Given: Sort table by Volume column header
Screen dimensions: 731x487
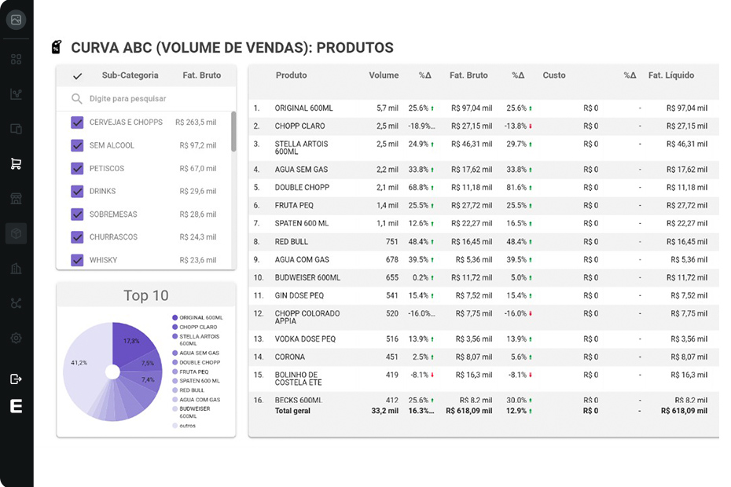Looking at the screenshot, I should [x=384, y=75].
